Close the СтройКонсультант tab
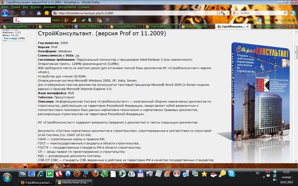The image size is (298, 186). coord(247,27)
